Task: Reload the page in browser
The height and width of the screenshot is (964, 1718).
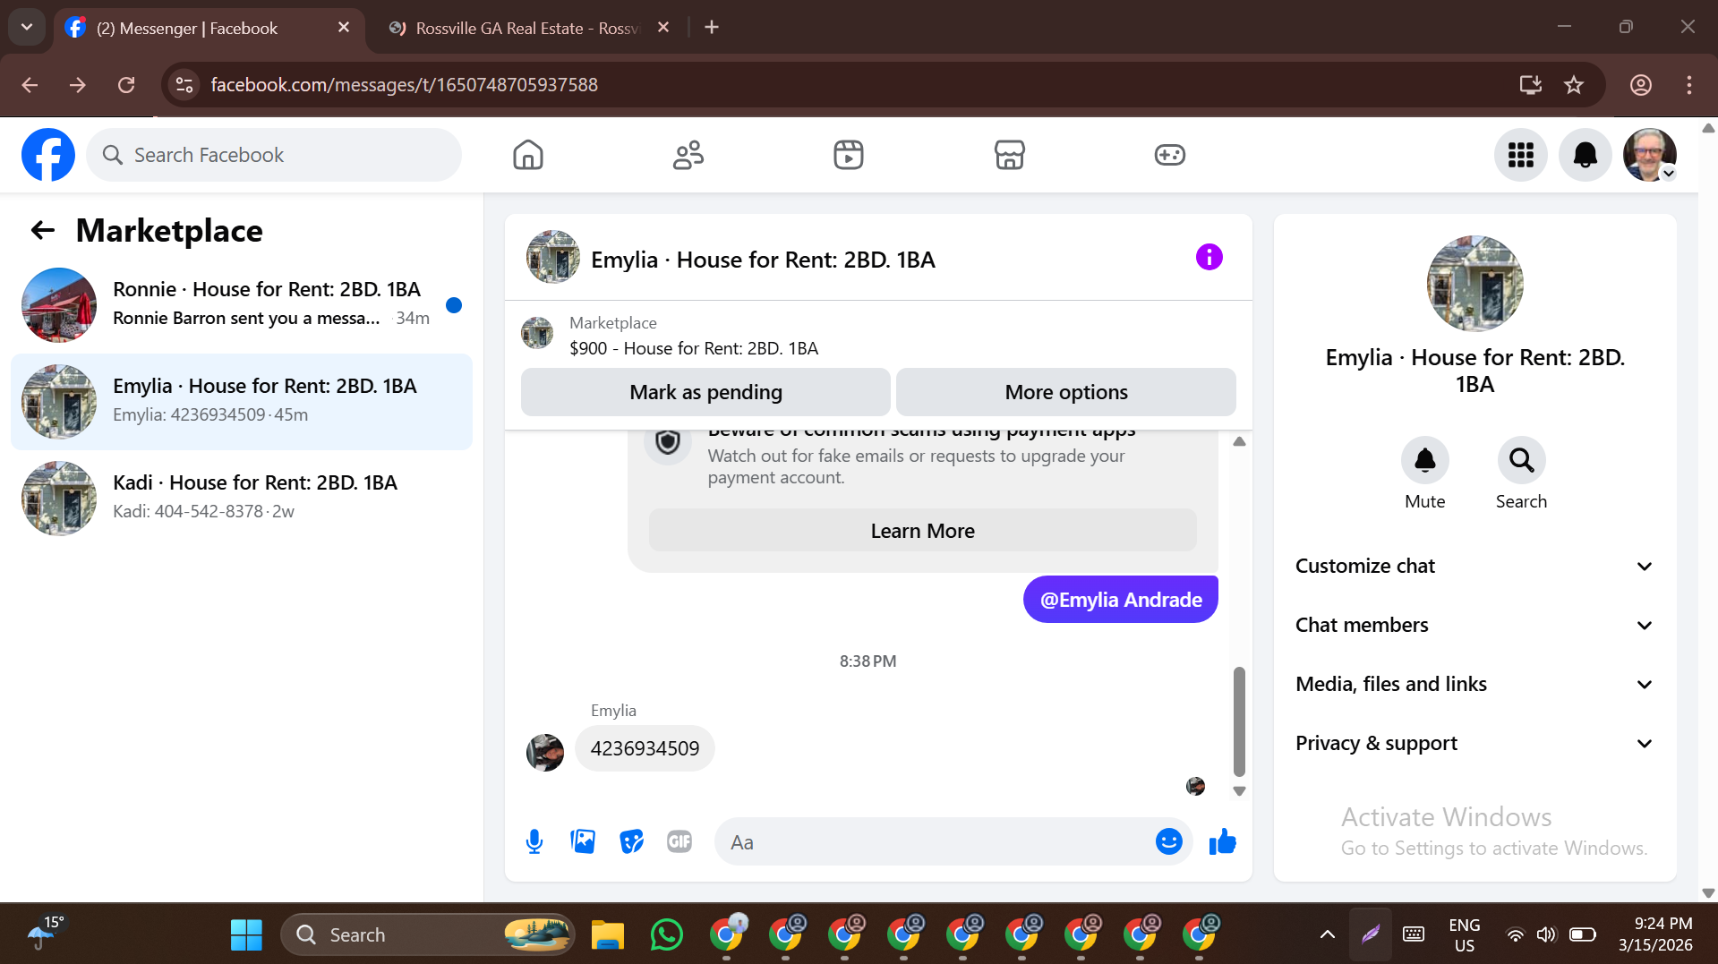Action: point(126,85)
